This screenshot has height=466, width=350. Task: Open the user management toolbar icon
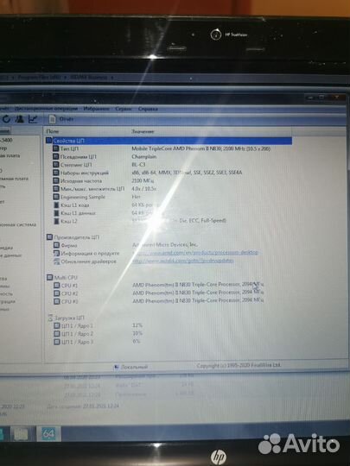coord(20,119)
